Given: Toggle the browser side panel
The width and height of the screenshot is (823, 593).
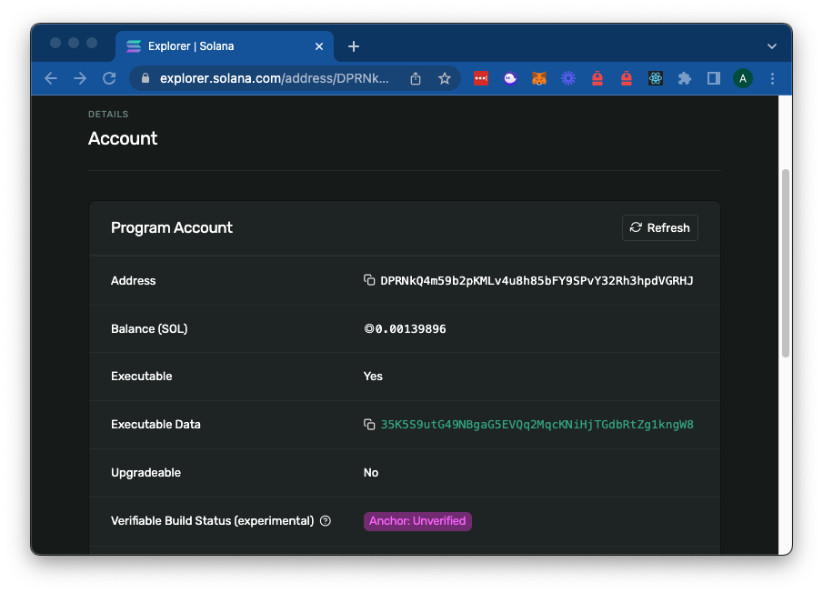Looking at the screenshot, I should 714,79.
